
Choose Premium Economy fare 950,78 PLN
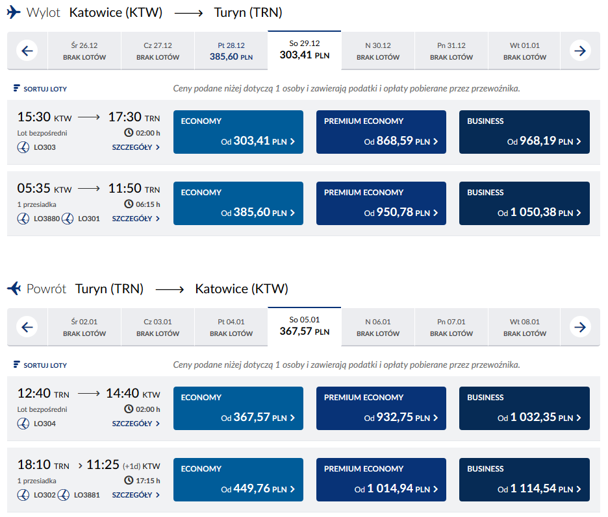pos(381,203)
